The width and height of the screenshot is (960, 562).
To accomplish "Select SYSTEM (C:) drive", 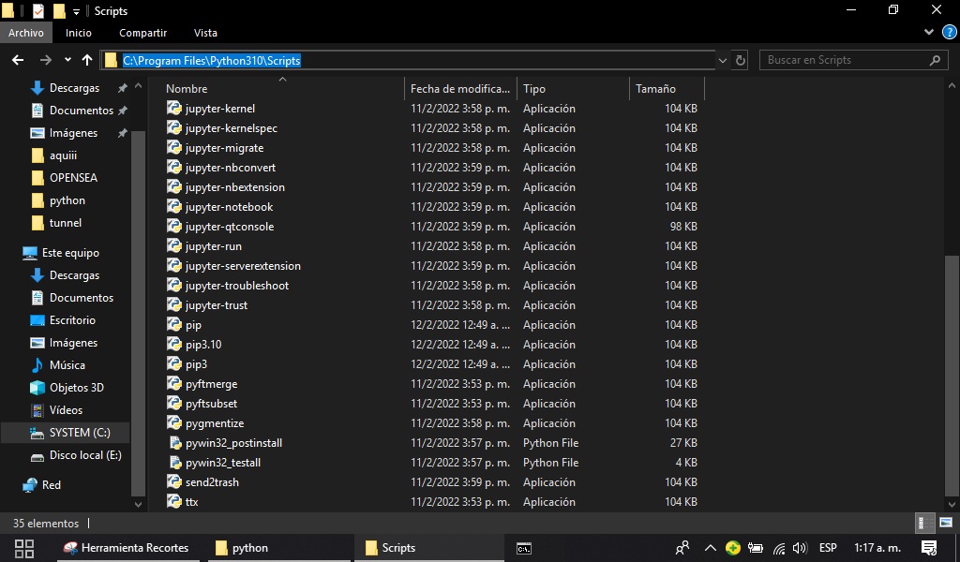I will [x=80, y=433].
